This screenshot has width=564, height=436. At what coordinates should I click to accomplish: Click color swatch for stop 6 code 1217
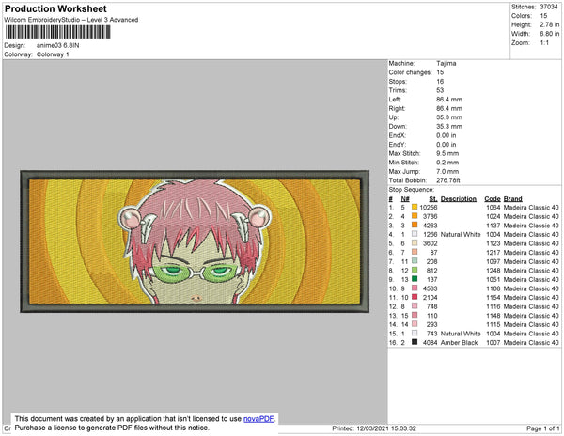[x=415, y=252]
